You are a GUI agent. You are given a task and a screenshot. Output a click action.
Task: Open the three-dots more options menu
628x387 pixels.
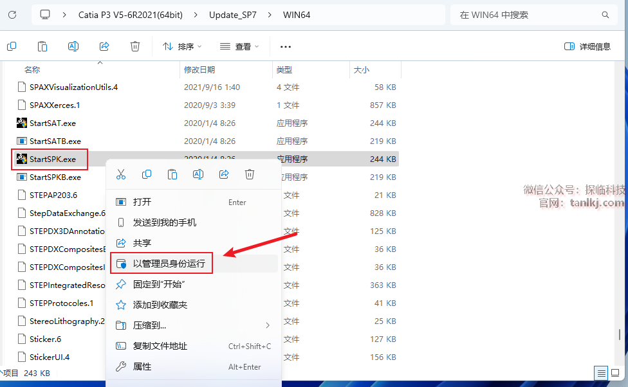click(286, 47)
